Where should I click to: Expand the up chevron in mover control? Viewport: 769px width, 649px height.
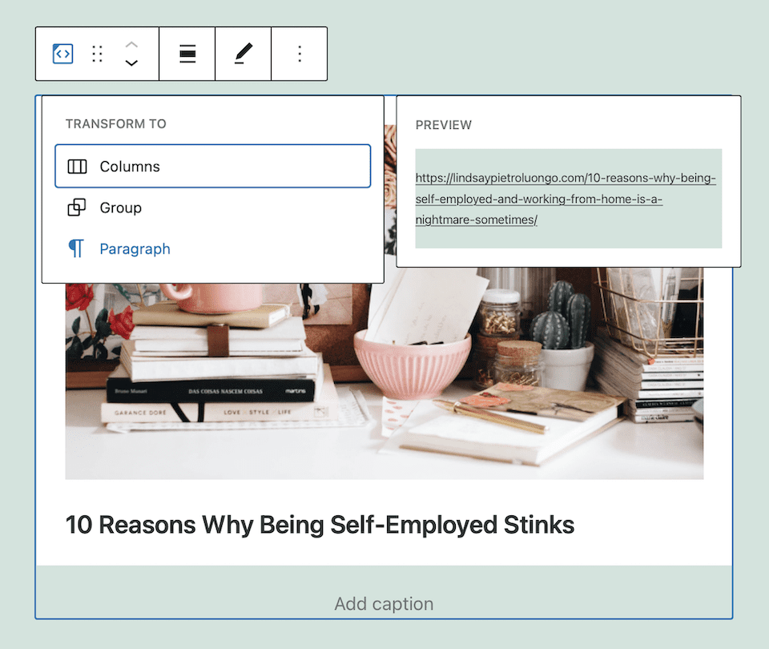pyautogui.click(x=131, y=45)
